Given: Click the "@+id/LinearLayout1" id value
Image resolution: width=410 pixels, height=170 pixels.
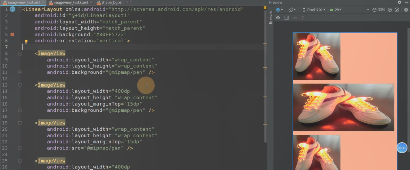Looking at the screenshot, I should point(99,15).
